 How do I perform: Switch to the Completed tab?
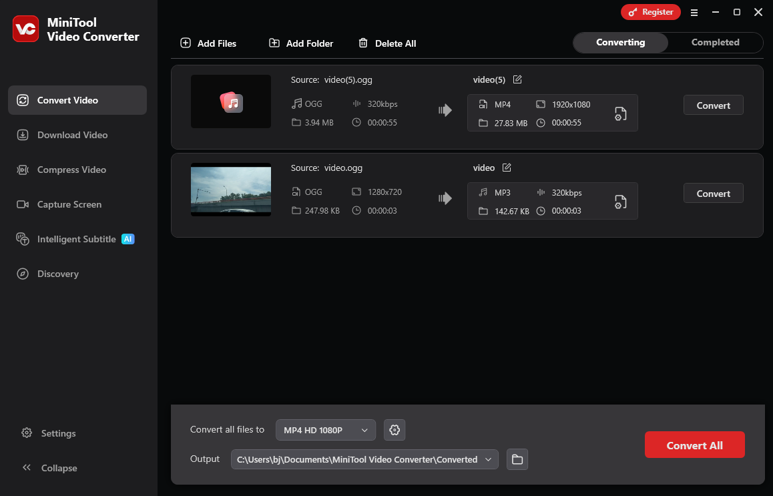point(715,42)
